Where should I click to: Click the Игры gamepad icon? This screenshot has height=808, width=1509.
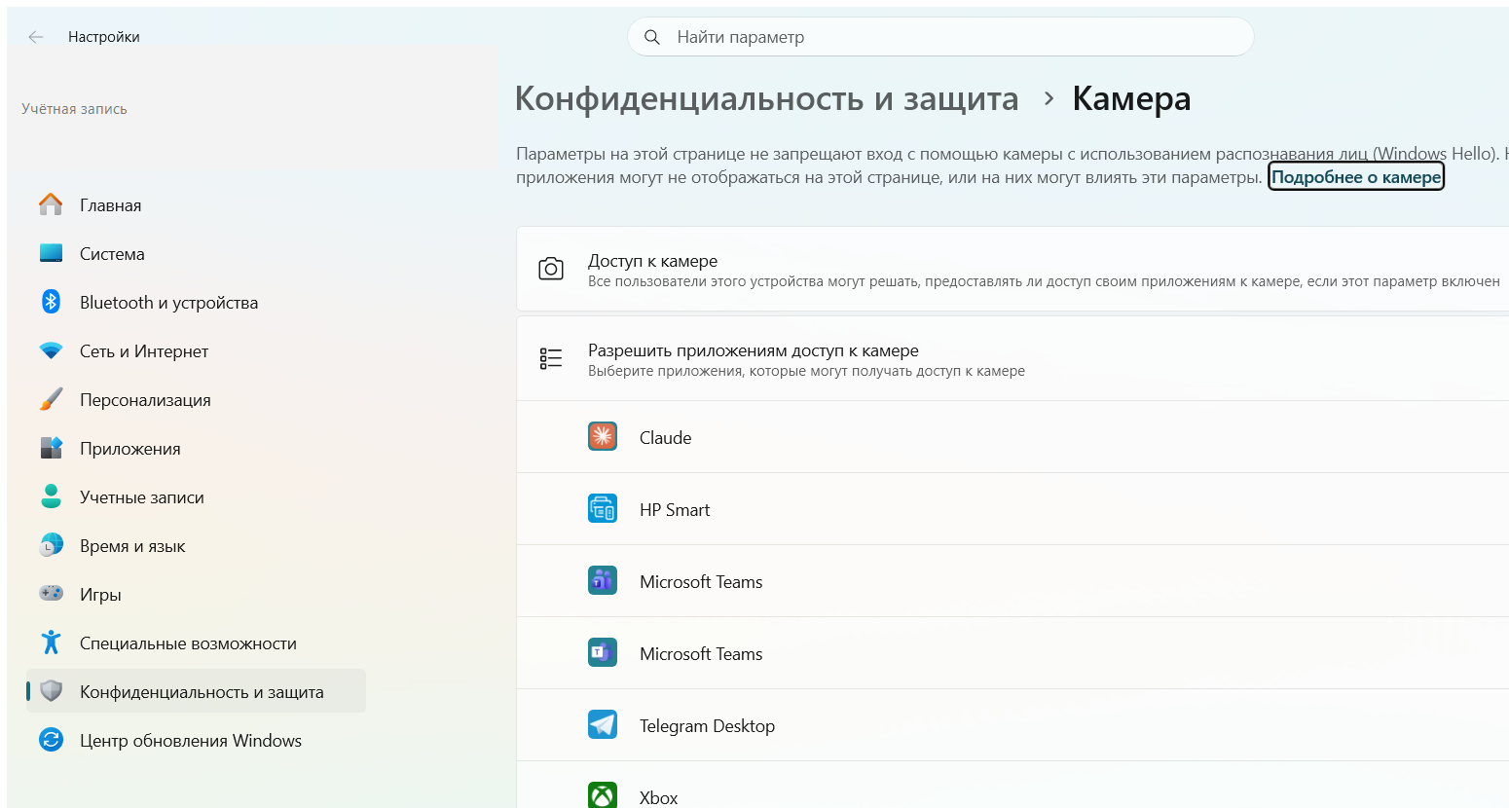[x=51, y=593]
